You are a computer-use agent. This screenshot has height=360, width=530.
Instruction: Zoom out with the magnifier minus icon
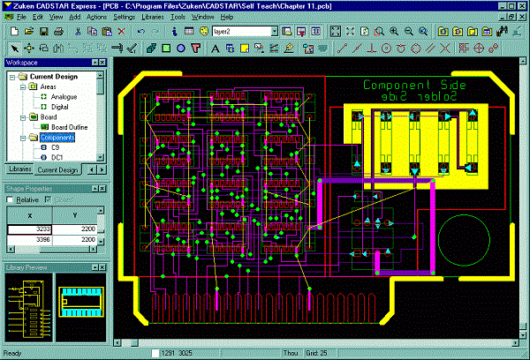pyautogui.click(x=409, y=32)
